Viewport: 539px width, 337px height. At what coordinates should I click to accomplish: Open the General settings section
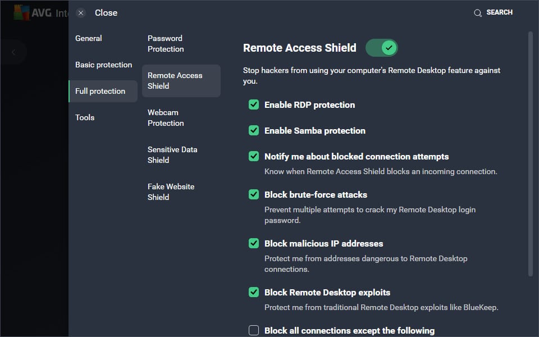coord(89,38)
